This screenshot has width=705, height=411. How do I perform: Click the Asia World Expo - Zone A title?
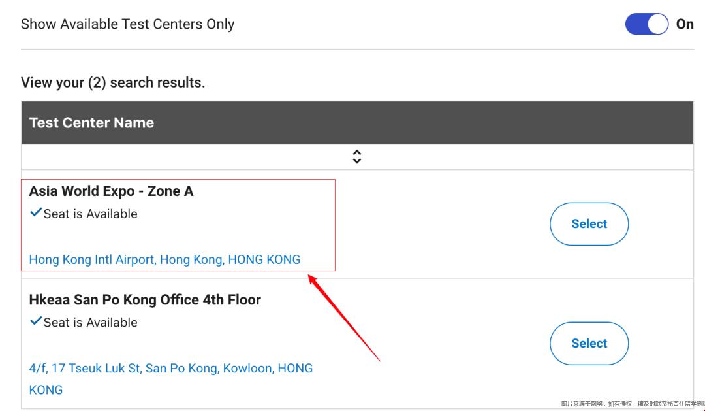click(111, 191)
